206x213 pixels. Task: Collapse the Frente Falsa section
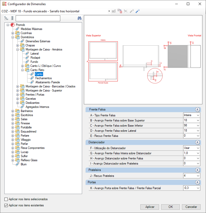(197, 109)
